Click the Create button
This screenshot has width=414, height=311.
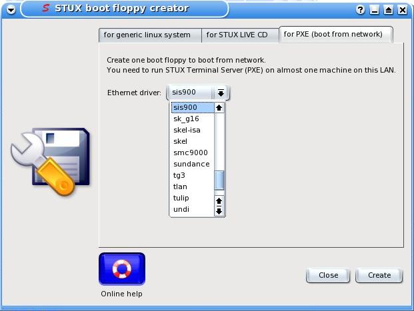379,276
